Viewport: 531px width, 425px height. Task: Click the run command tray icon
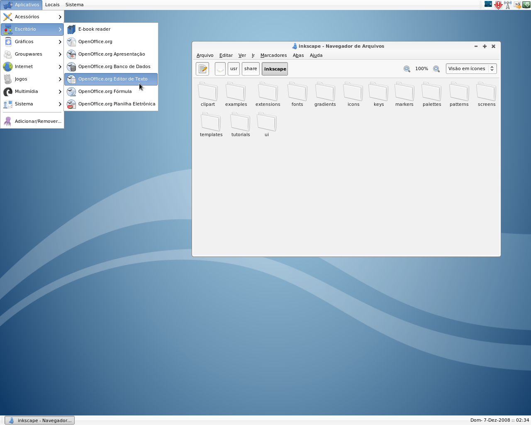tap(517, 5)
